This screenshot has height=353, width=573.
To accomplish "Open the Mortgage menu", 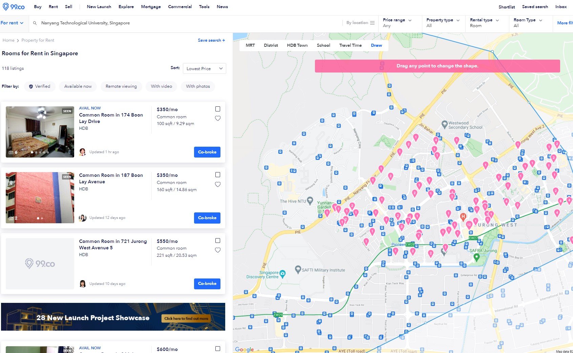I will [151, 7].
